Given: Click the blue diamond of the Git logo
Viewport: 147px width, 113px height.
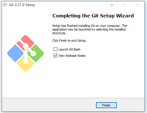Looking at the screenshot, I should (x=15, y=53).
